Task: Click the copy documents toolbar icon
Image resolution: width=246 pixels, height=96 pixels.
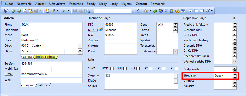Action: coord(14,11)
